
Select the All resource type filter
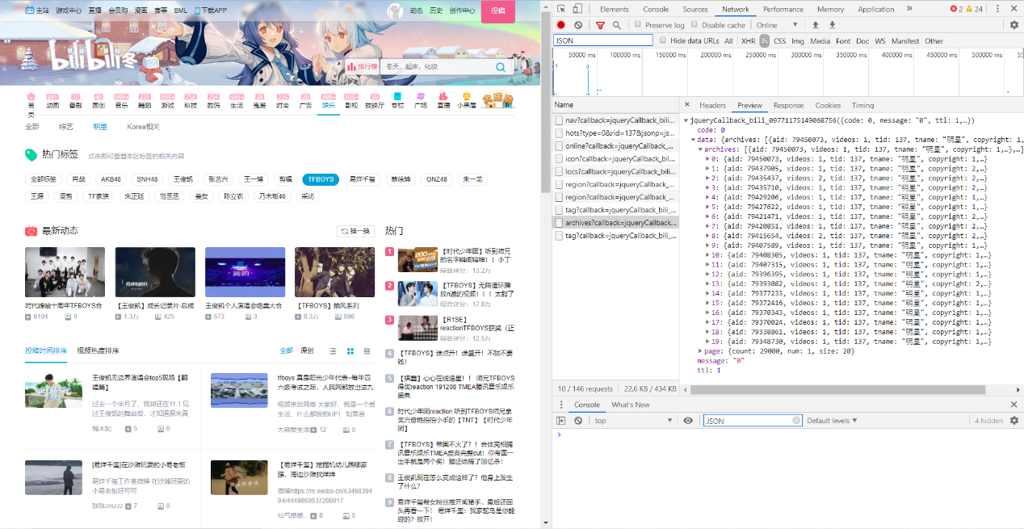click(728, 40)
